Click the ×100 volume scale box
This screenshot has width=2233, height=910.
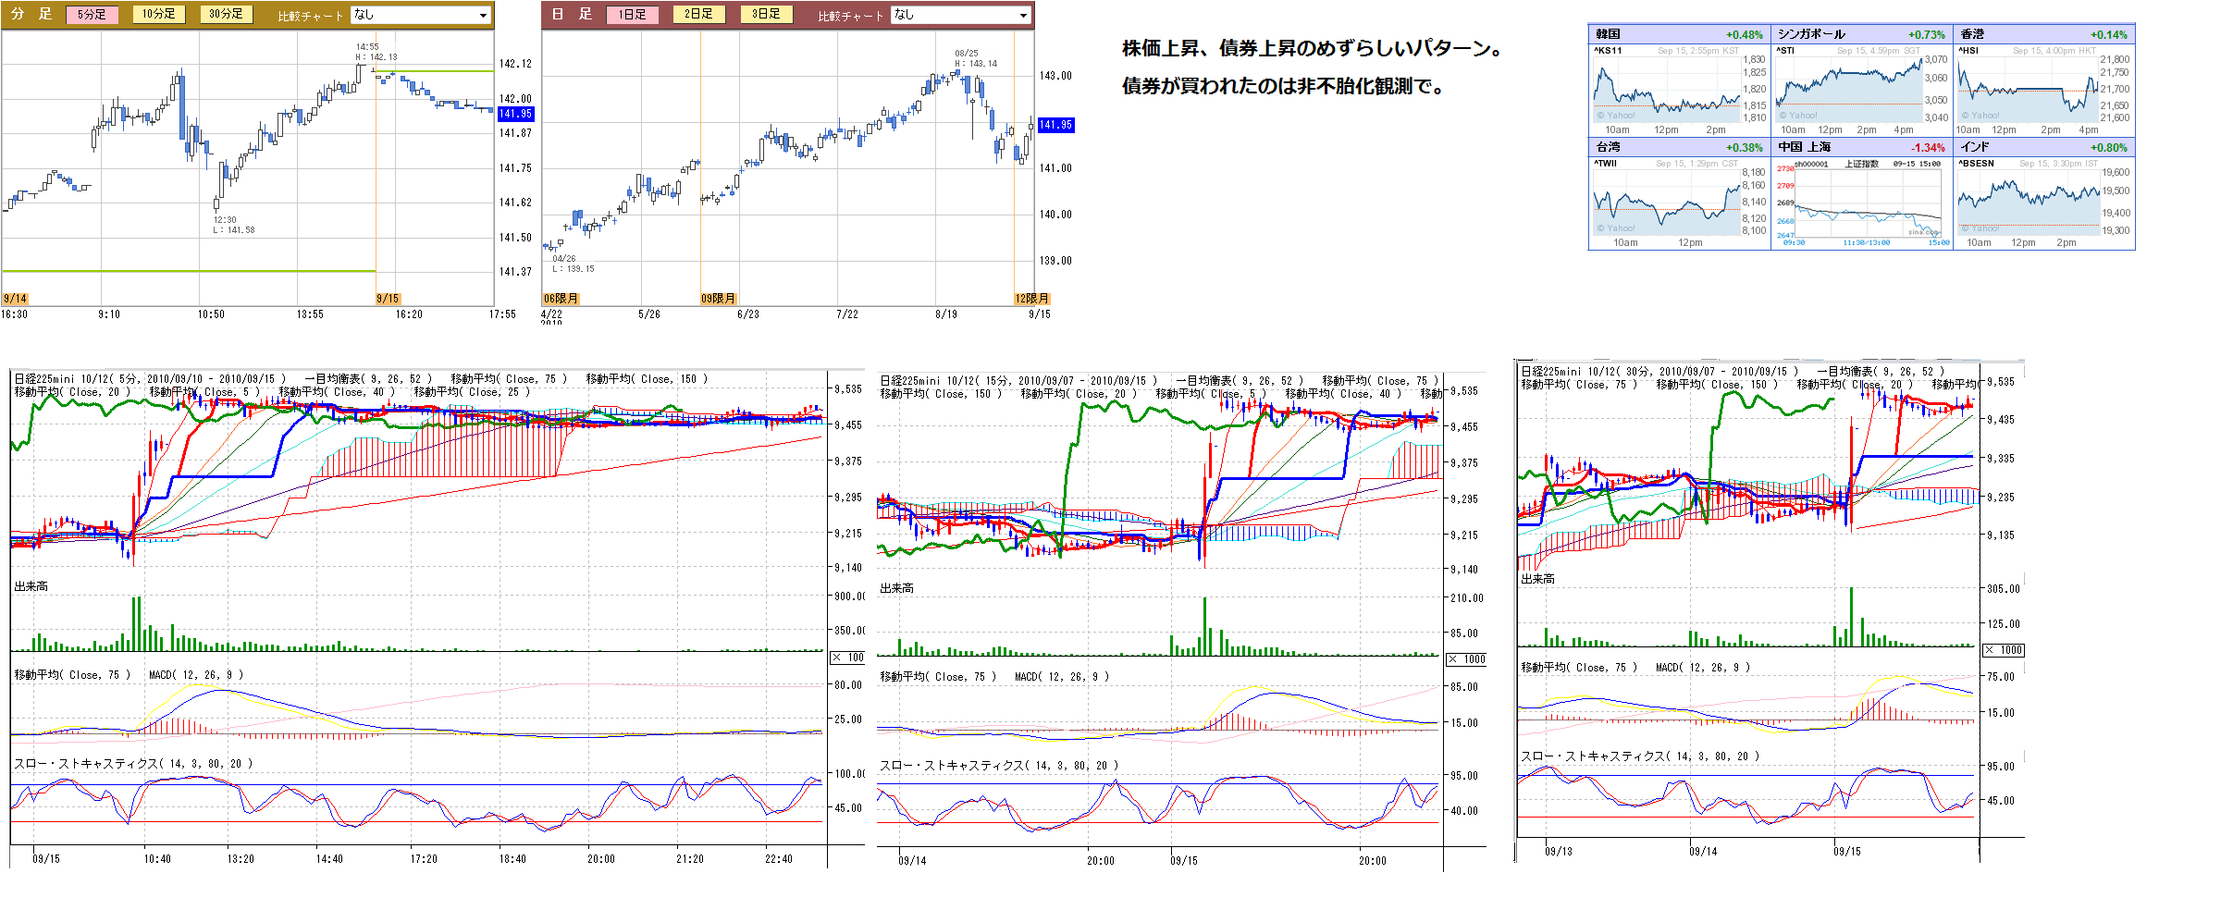click(x=847, y=658)
